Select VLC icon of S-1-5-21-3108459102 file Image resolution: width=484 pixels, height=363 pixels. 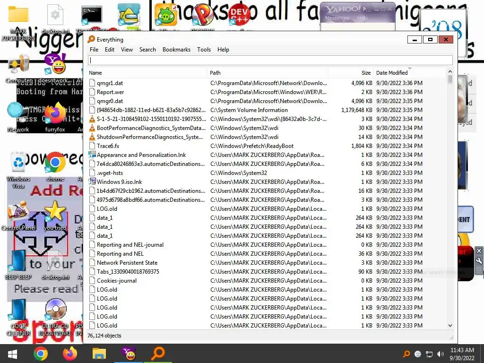point(92,119)
